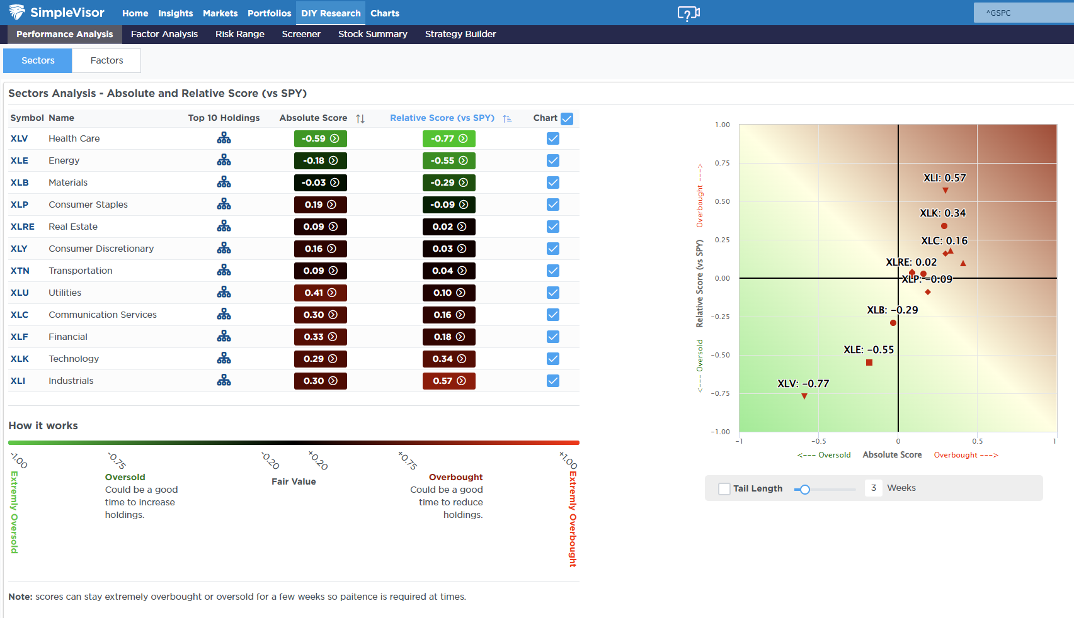Toggle the Chart select-all checkbox
Viewport: 1074px width, 618px height.
tap(567, 118)
